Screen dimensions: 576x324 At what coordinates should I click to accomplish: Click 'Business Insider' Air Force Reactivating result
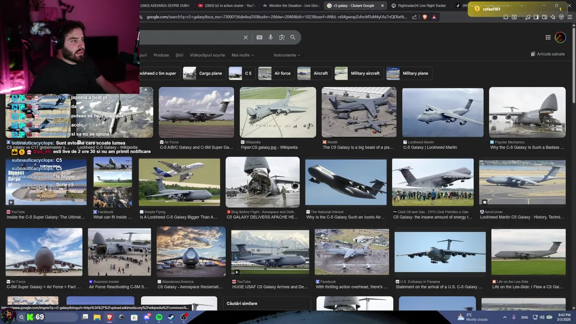click(118, 287)
